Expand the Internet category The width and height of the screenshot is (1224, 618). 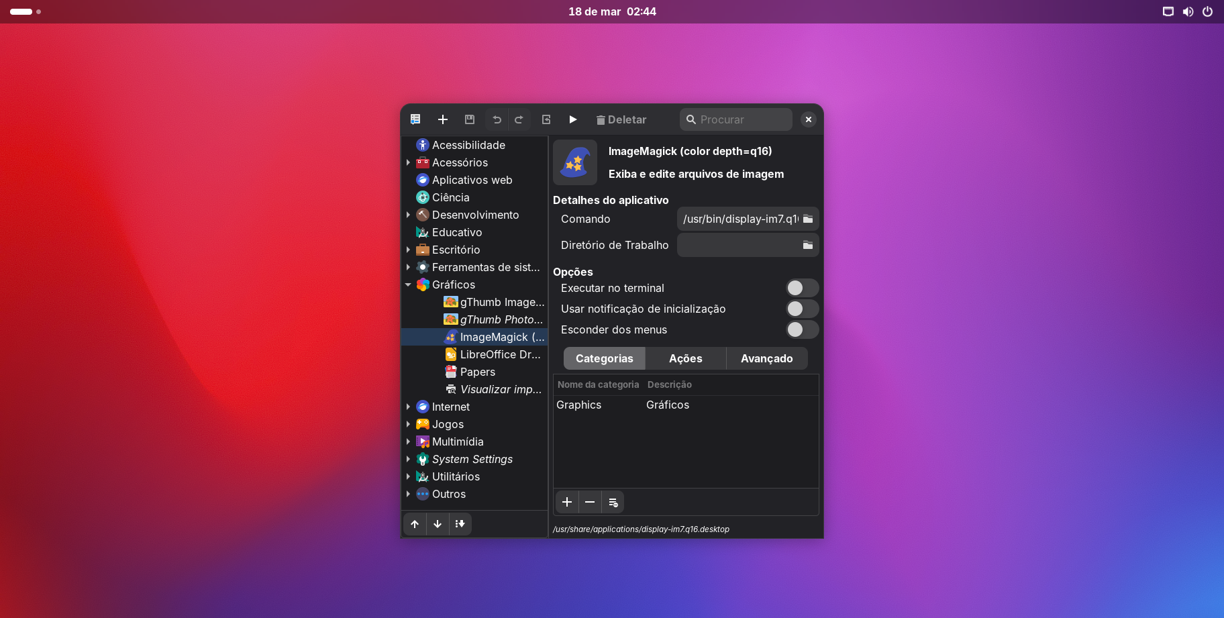[408, 407]
